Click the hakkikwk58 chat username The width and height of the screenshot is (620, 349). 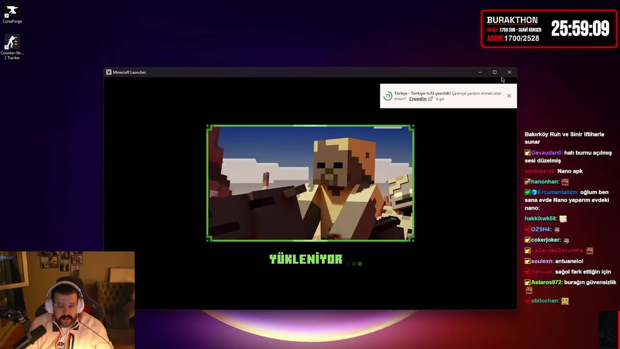(541, 219)
